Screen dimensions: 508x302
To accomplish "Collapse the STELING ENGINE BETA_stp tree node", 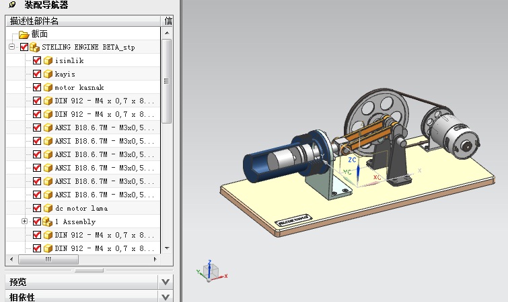I will point(11,47).
